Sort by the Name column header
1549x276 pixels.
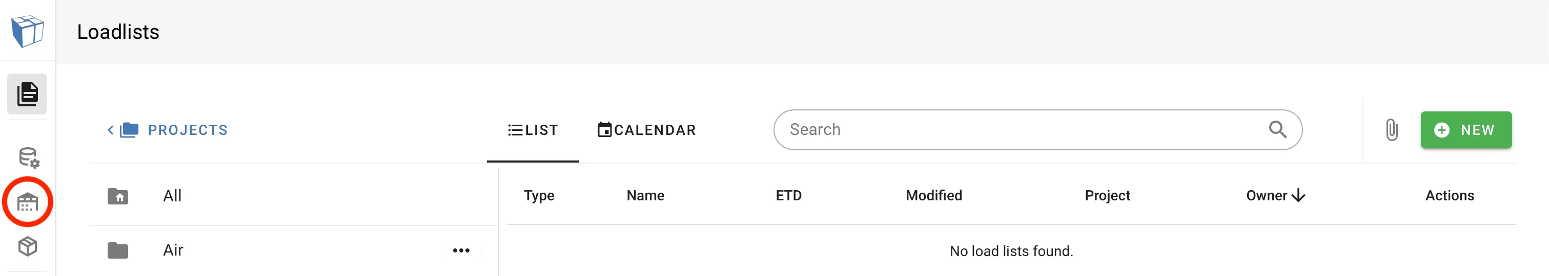click(645, 196)
